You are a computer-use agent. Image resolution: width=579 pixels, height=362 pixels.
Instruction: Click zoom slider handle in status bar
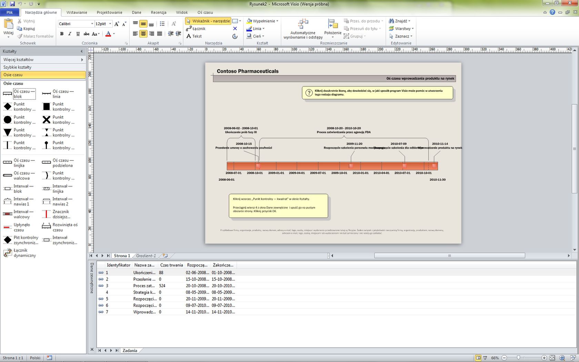[x=518, y=358]
